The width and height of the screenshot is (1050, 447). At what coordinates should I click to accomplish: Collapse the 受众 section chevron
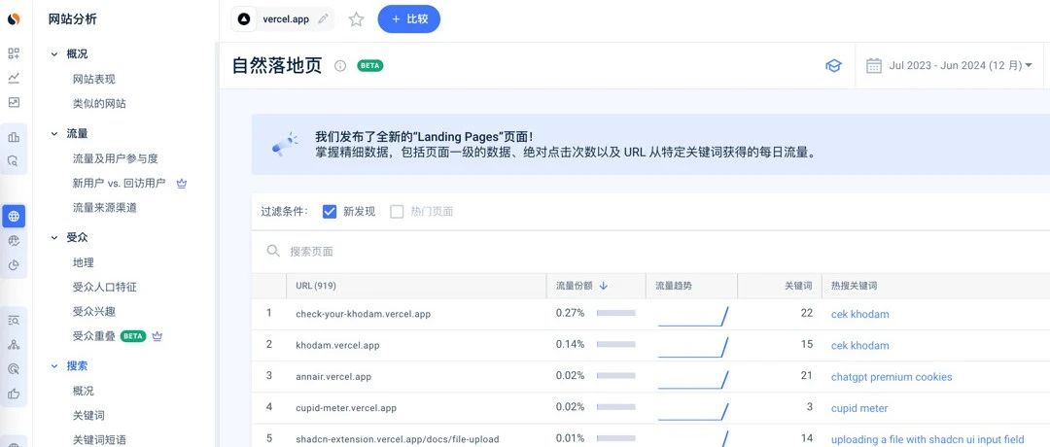54,237
